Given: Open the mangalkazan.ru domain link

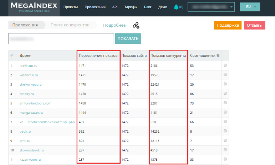Looking at the screenshot, I should [x=31, y=113].
